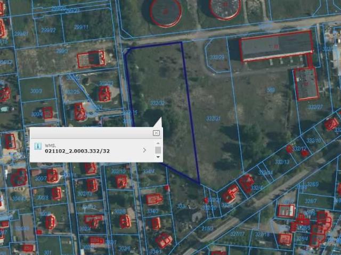Screen dimensions: 341x255
Task: Click the blue info icon in popup
Action: [x=38, y=146]
